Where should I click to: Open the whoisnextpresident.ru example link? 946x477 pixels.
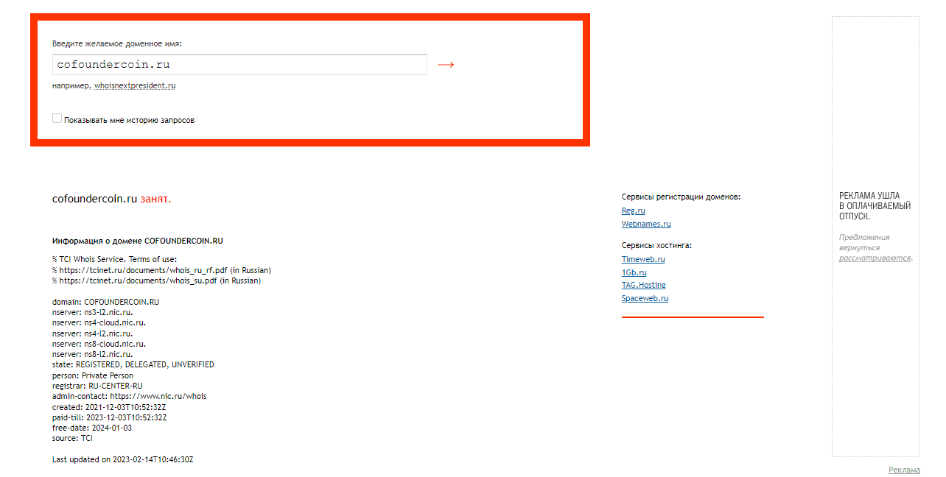(135, 85)
